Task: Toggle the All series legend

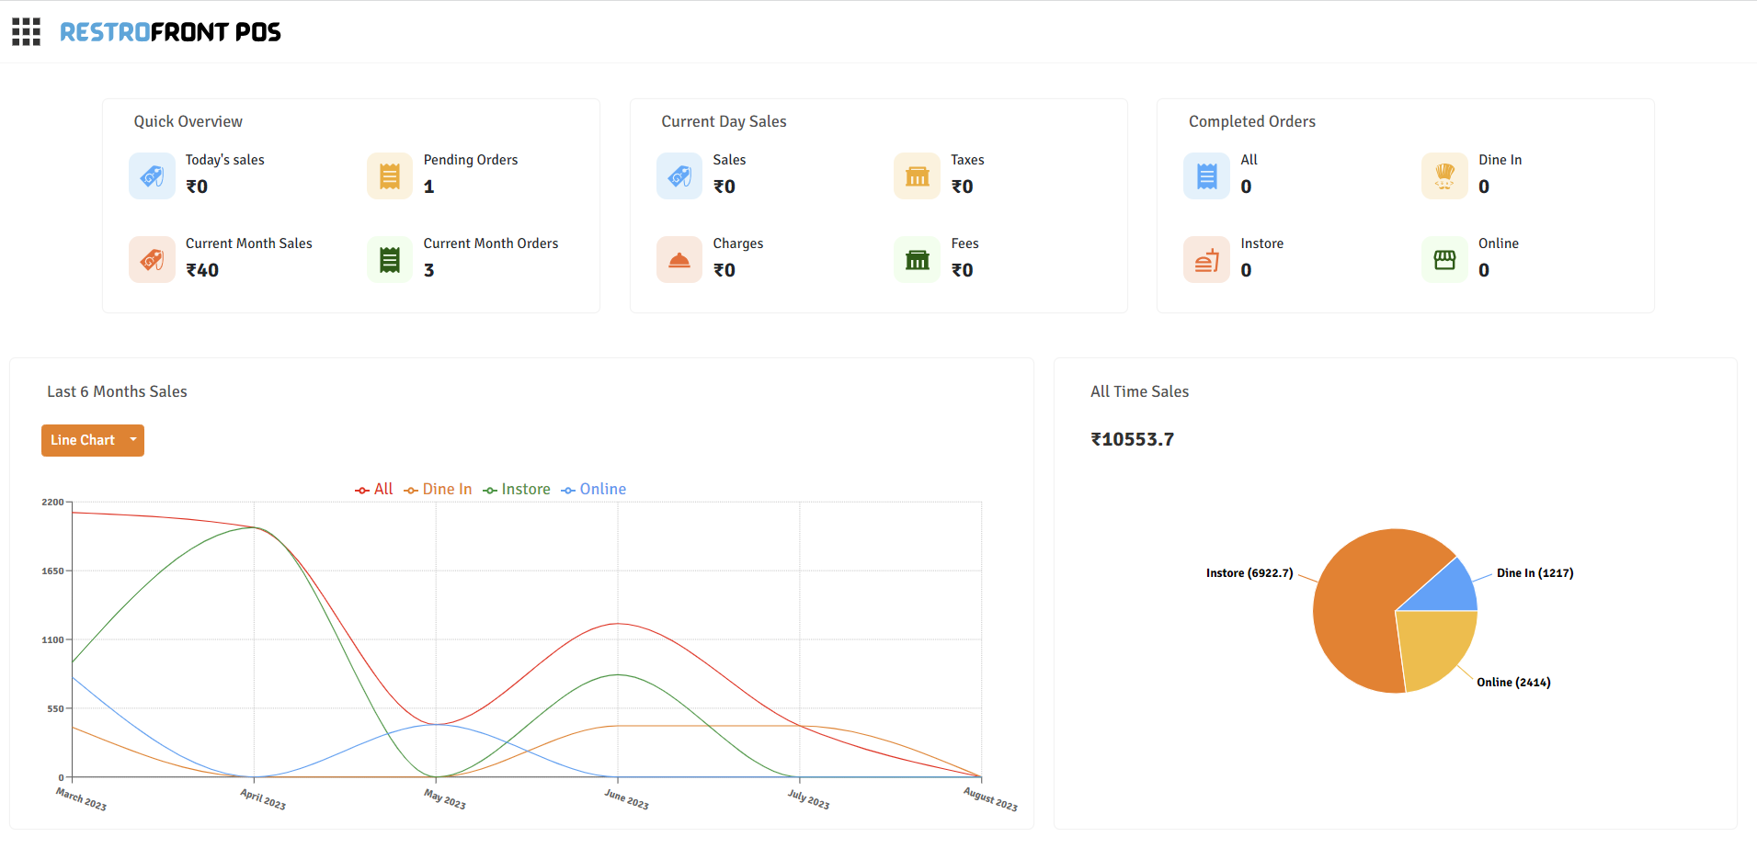Action: [x=374, y=490]
